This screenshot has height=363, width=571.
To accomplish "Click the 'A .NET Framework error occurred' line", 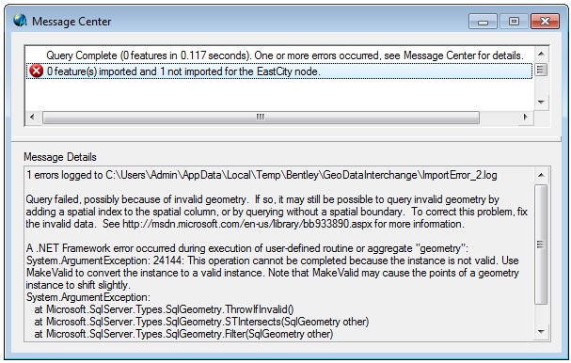I will (x=247, y=248).
